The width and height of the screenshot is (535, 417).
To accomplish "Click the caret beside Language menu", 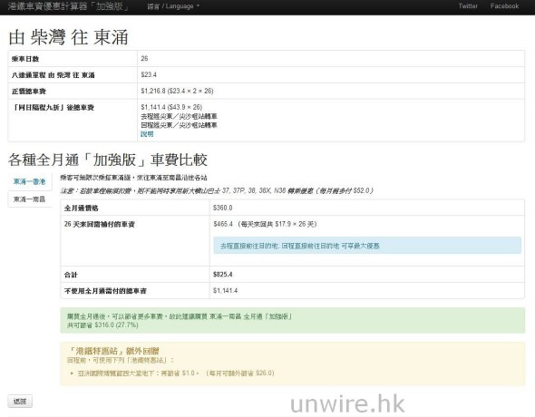I will [198, 6].
